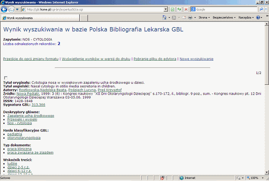Click the popup blocker status bar icon
Screen dimensions: 269x181
click(163, 178)
